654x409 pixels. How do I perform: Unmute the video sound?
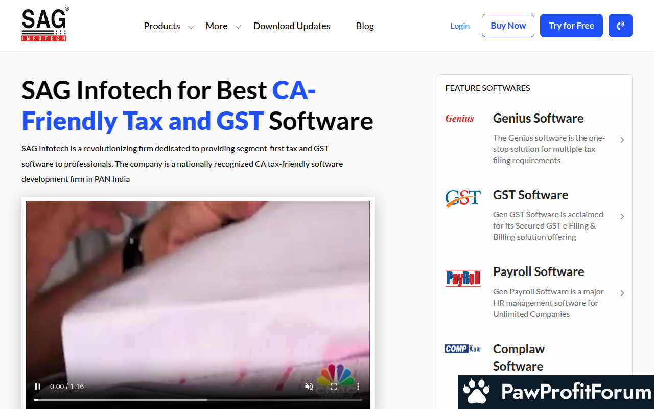point(309,387)
